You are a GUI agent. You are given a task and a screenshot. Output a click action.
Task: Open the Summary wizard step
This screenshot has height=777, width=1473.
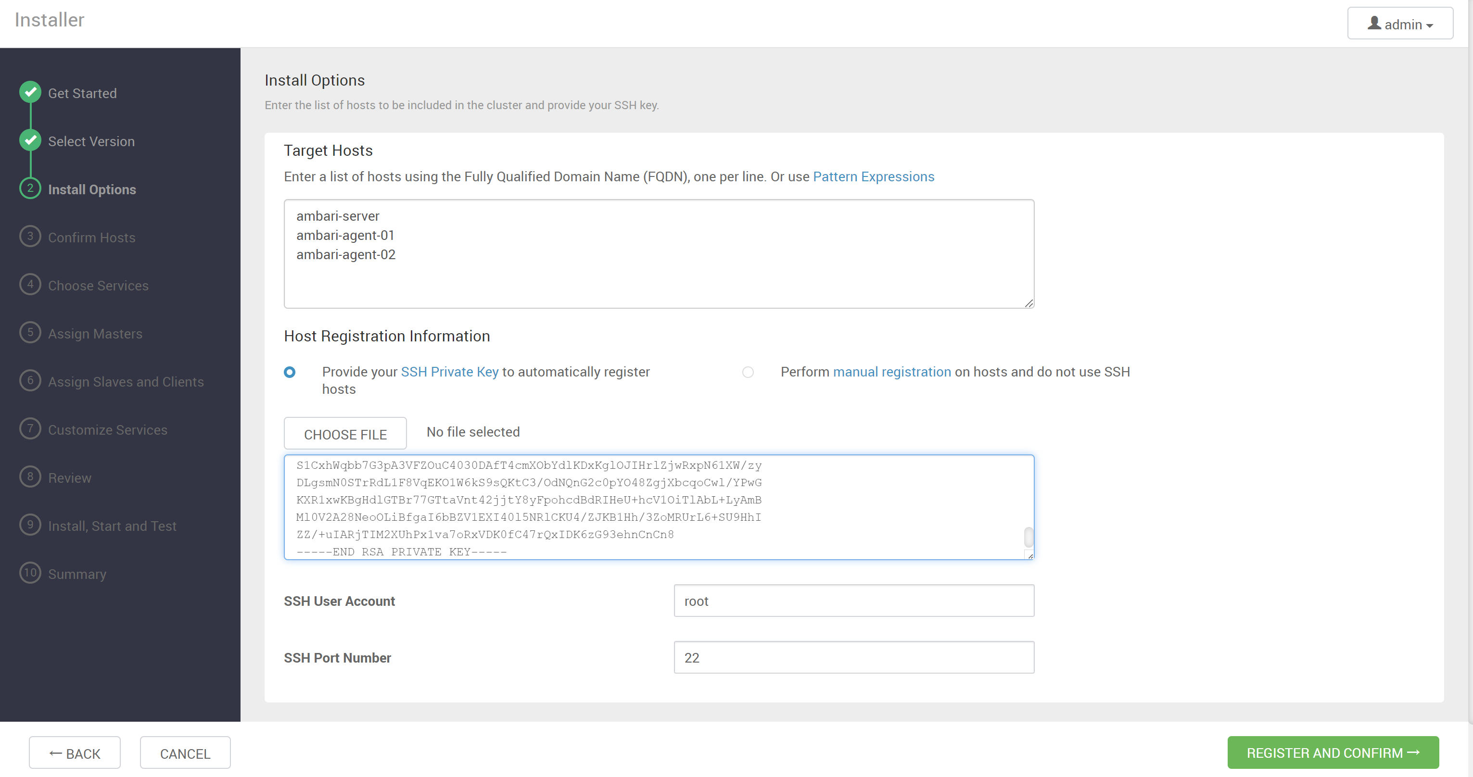tap(77, 574)
